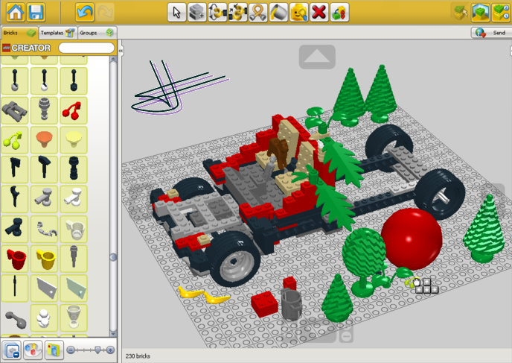Select the black antenna rod brick

pos(15,288)
